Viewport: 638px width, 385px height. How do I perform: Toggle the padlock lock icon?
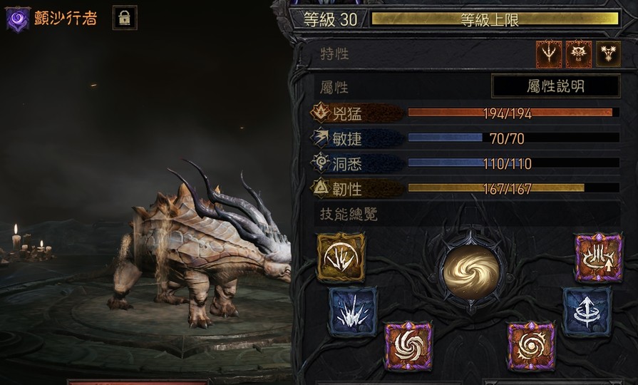(125, 18)
